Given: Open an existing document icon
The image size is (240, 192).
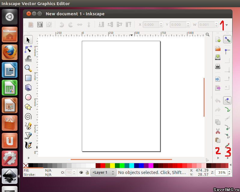Looking at the screenshot, I should tap(218, 49).
